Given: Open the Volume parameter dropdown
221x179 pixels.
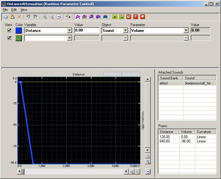Looking at the screenshot, I should [186, 30].
